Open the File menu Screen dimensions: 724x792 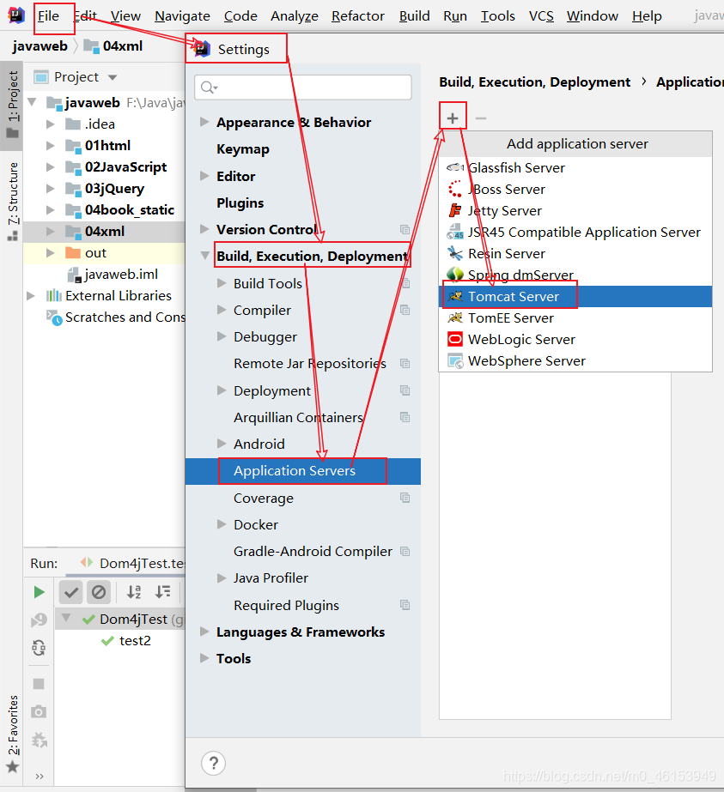click(49, 16)
